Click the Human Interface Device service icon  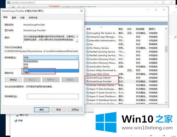(87, 85)
